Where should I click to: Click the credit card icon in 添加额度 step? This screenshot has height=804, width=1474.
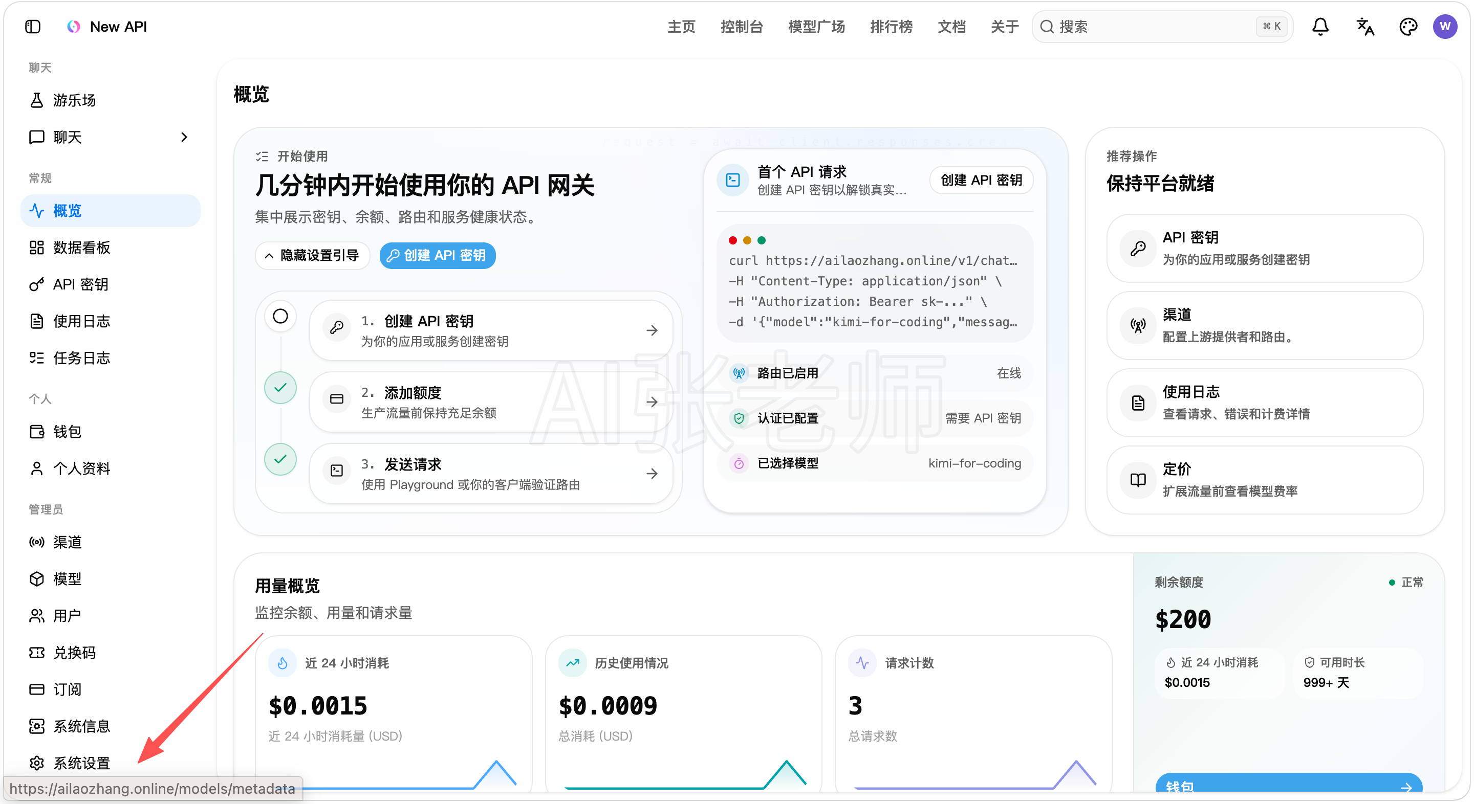(x=337, y=399)
